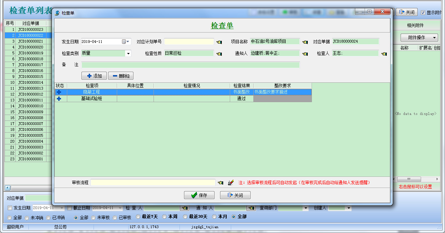Viewport: 445px width, 233px height.
Task: Click 书面整改要求描述 cell
Action: coord(282,92)
